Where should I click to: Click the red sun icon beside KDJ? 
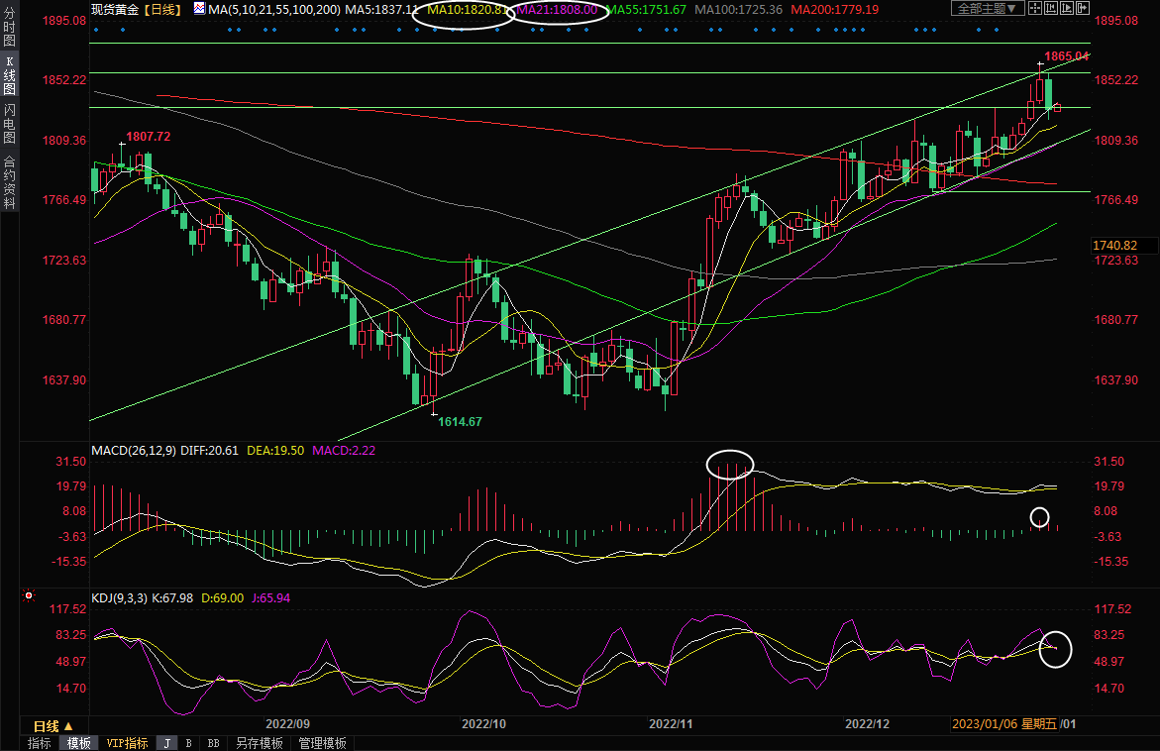29,596
